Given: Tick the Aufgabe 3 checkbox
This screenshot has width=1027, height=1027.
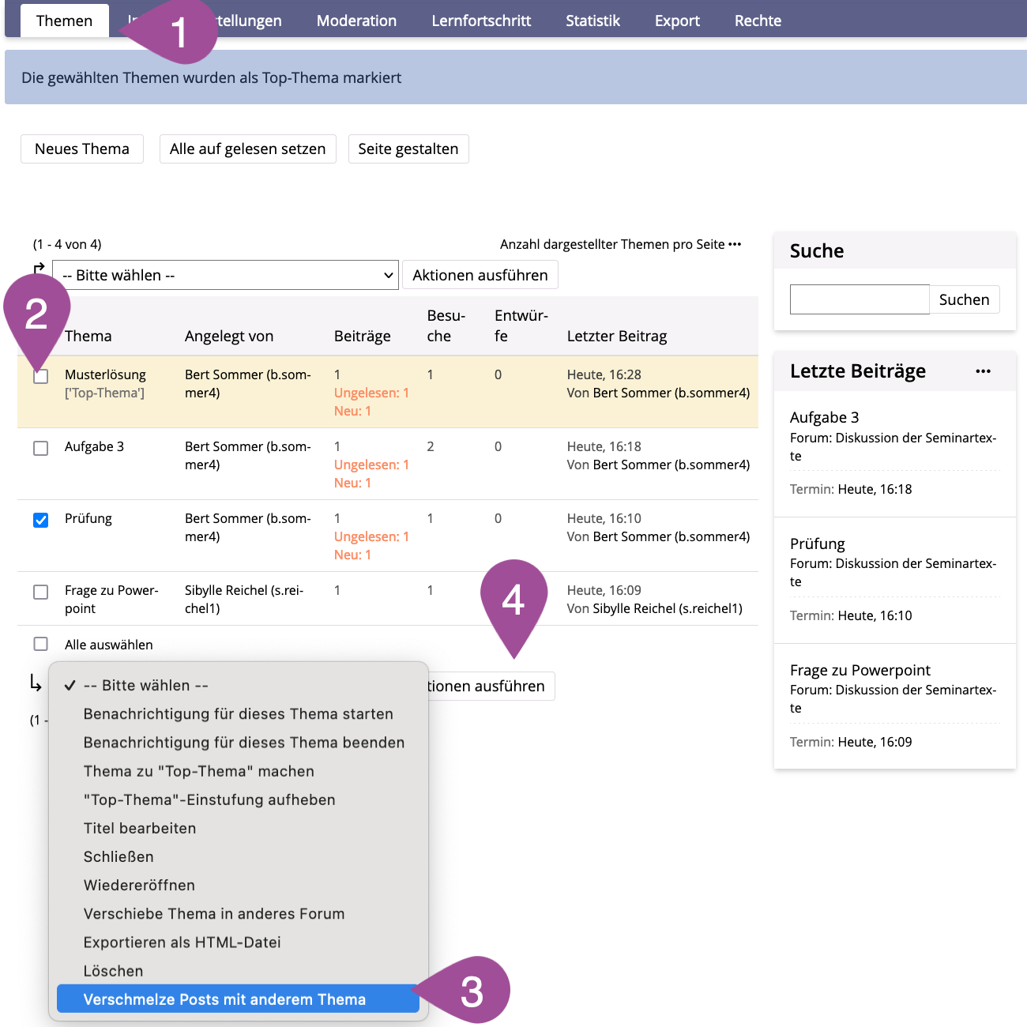Looking at the screenshot, I should click(41, 448).
